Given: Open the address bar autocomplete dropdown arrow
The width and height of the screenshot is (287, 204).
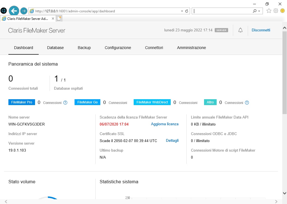Looking at the screenshot, I should [x=182, y=11].
